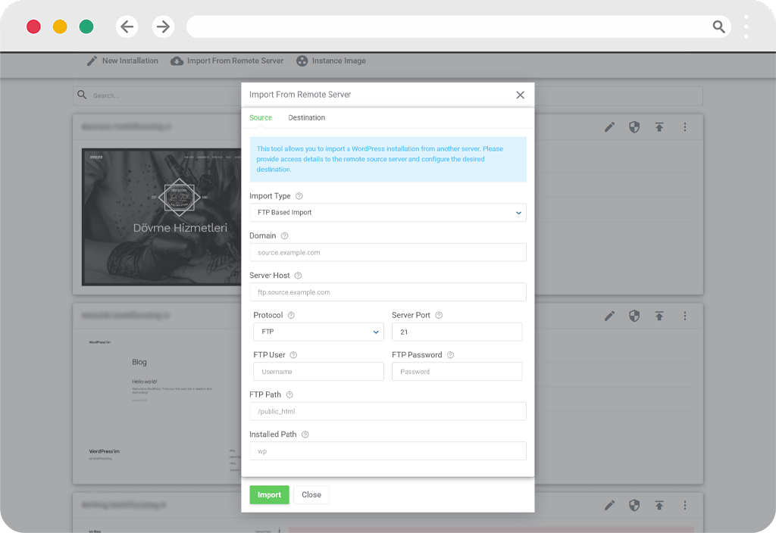This screenshot has height=533, width=776.
Task: Click the Import From Remote Server cloud icon
Action: coord(177,61)
